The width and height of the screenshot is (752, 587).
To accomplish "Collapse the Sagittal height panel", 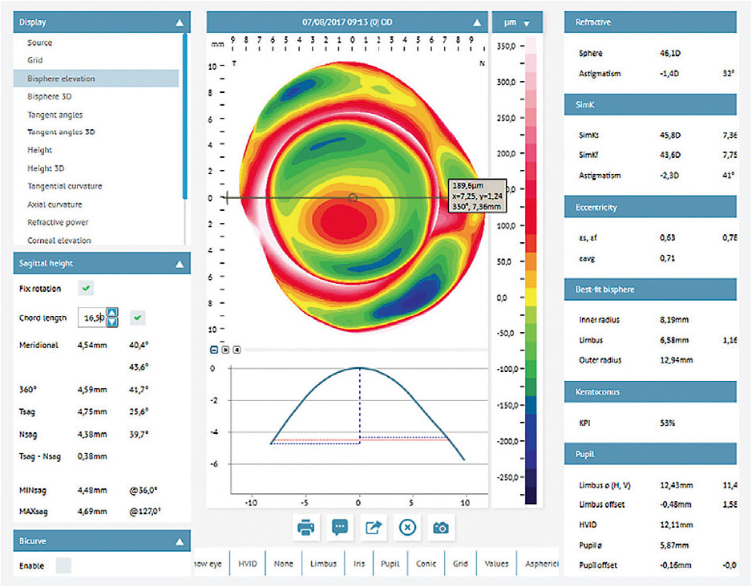I will click(x=180, y=262).
